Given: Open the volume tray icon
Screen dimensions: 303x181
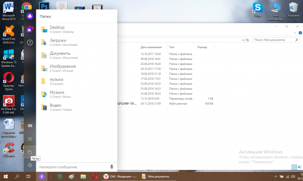Looking at the screenshot, I should (293, 176).
